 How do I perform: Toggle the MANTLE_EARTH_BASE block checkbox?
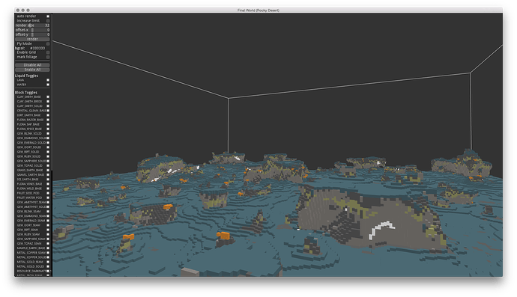(48, 248)
